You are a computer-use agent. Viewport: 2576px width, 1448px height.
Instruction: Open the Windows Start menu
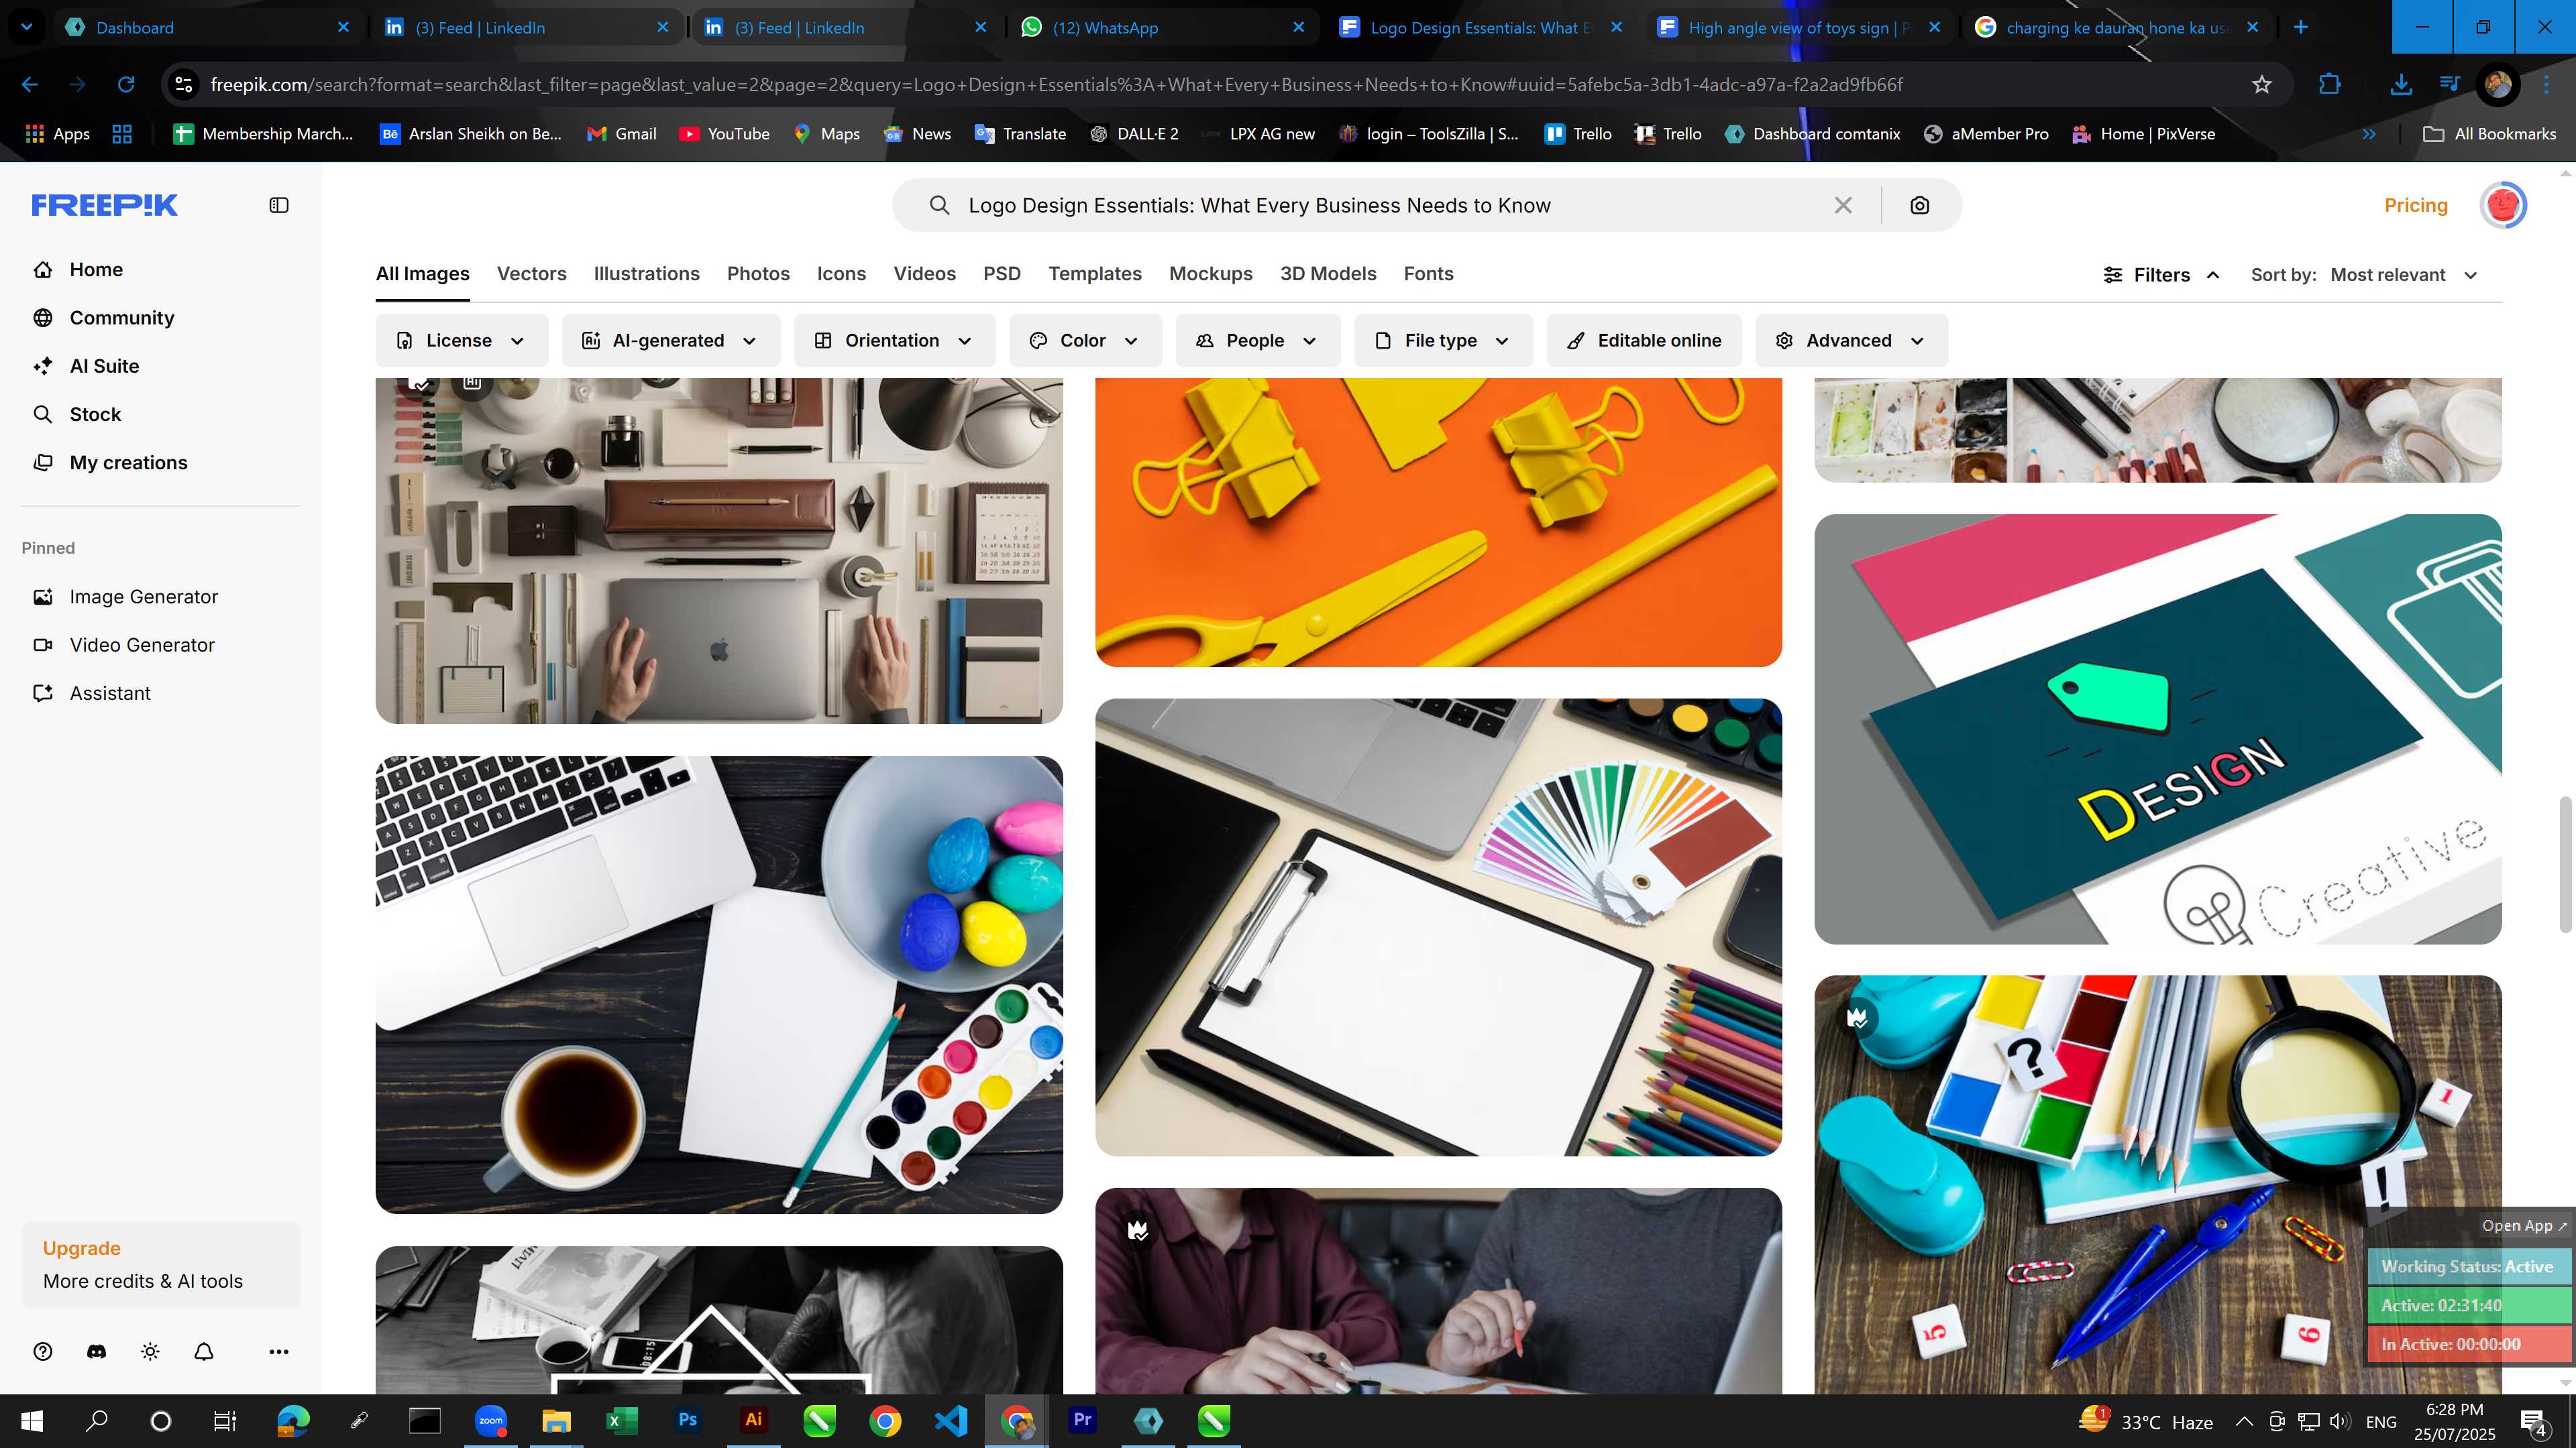(x=32, y=1420)
